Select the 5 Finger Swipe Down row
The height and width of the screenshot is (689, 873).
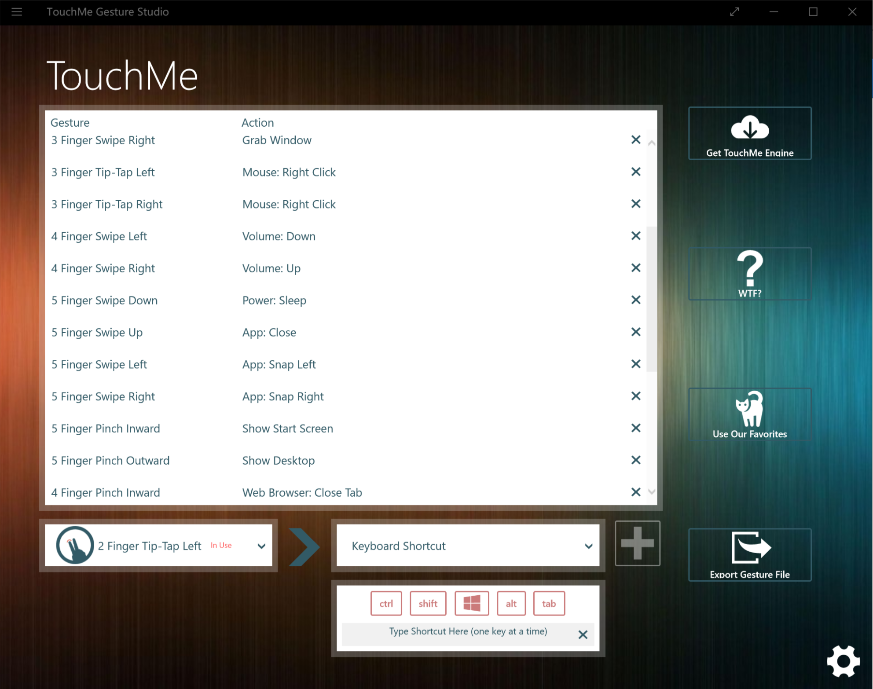(104, 301)
